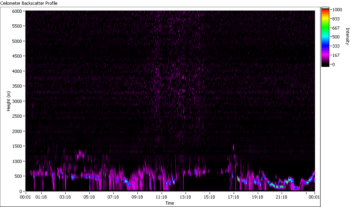This screenshot has width=351, height=207.
Task: Click the intensity color scale bar
Action: (325, 37)
